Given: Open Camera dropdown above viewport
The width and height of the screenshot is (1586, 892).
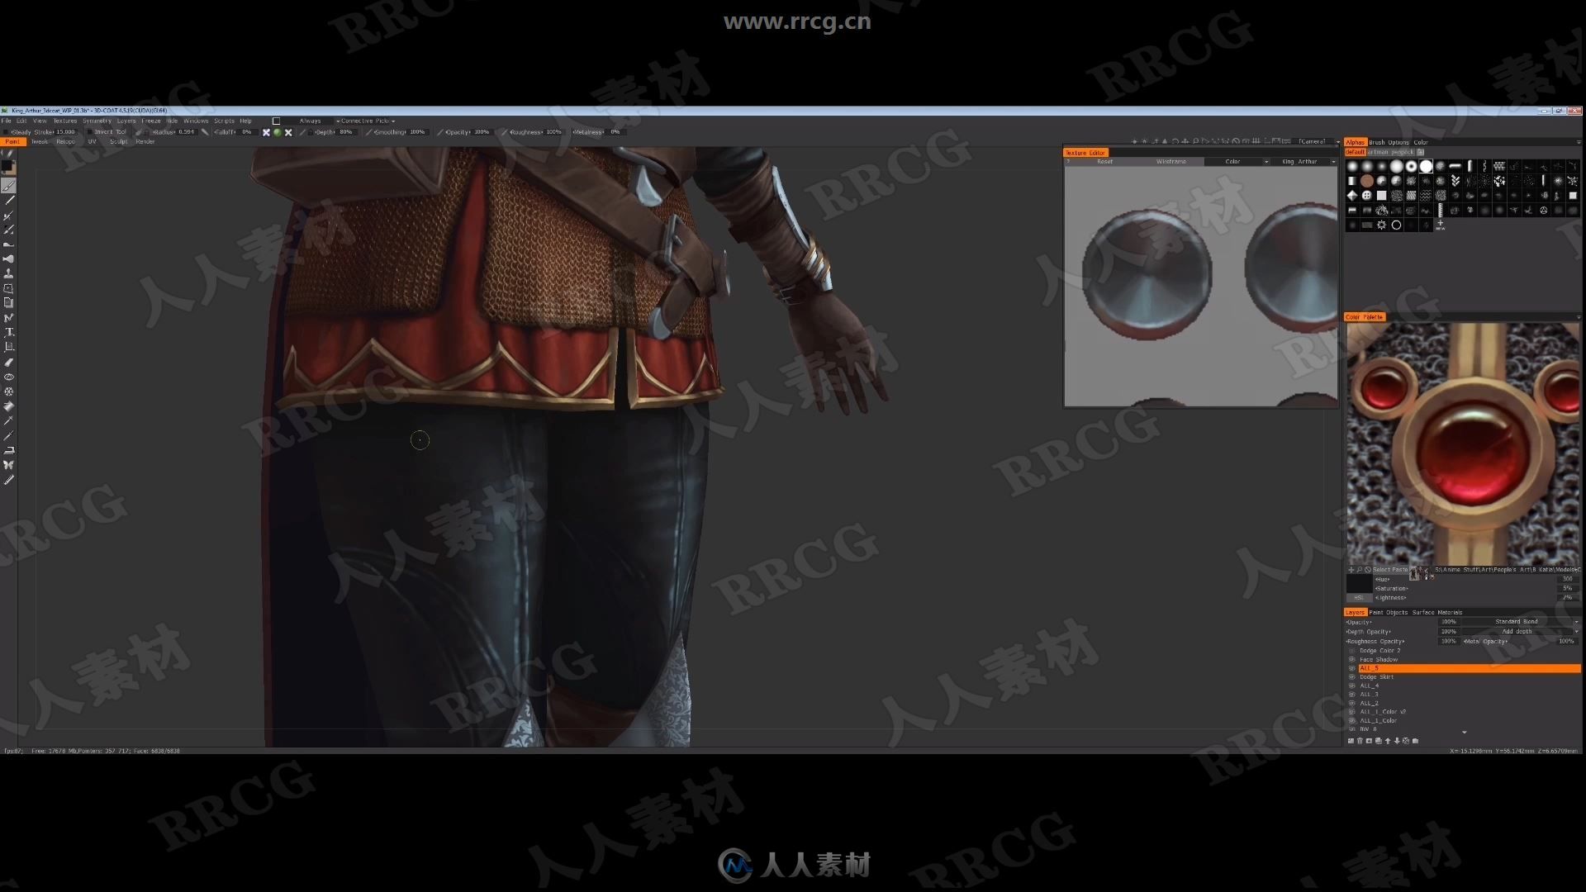Looking at the screenshot, I should click(1318, 142).
